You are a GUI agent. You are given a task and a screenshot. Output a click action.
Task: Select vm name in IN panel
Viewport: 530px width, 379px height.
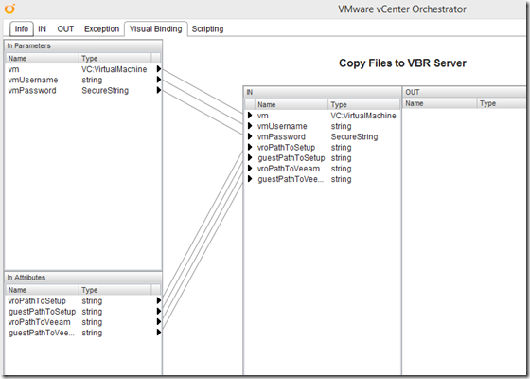(x=263, y=116)
